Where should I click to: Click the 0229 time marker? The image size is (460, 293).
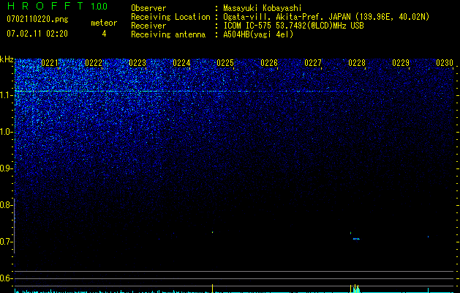(x=401, y=63)
